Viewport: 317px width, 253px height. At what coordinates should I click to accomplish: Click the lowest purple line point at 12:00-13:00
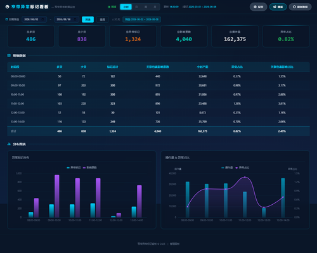(x=264, y=207)
